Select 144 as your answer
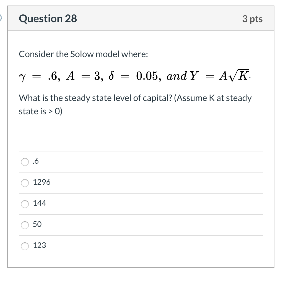The width and height of the screenshot is (296, 284). pos(24,204)
